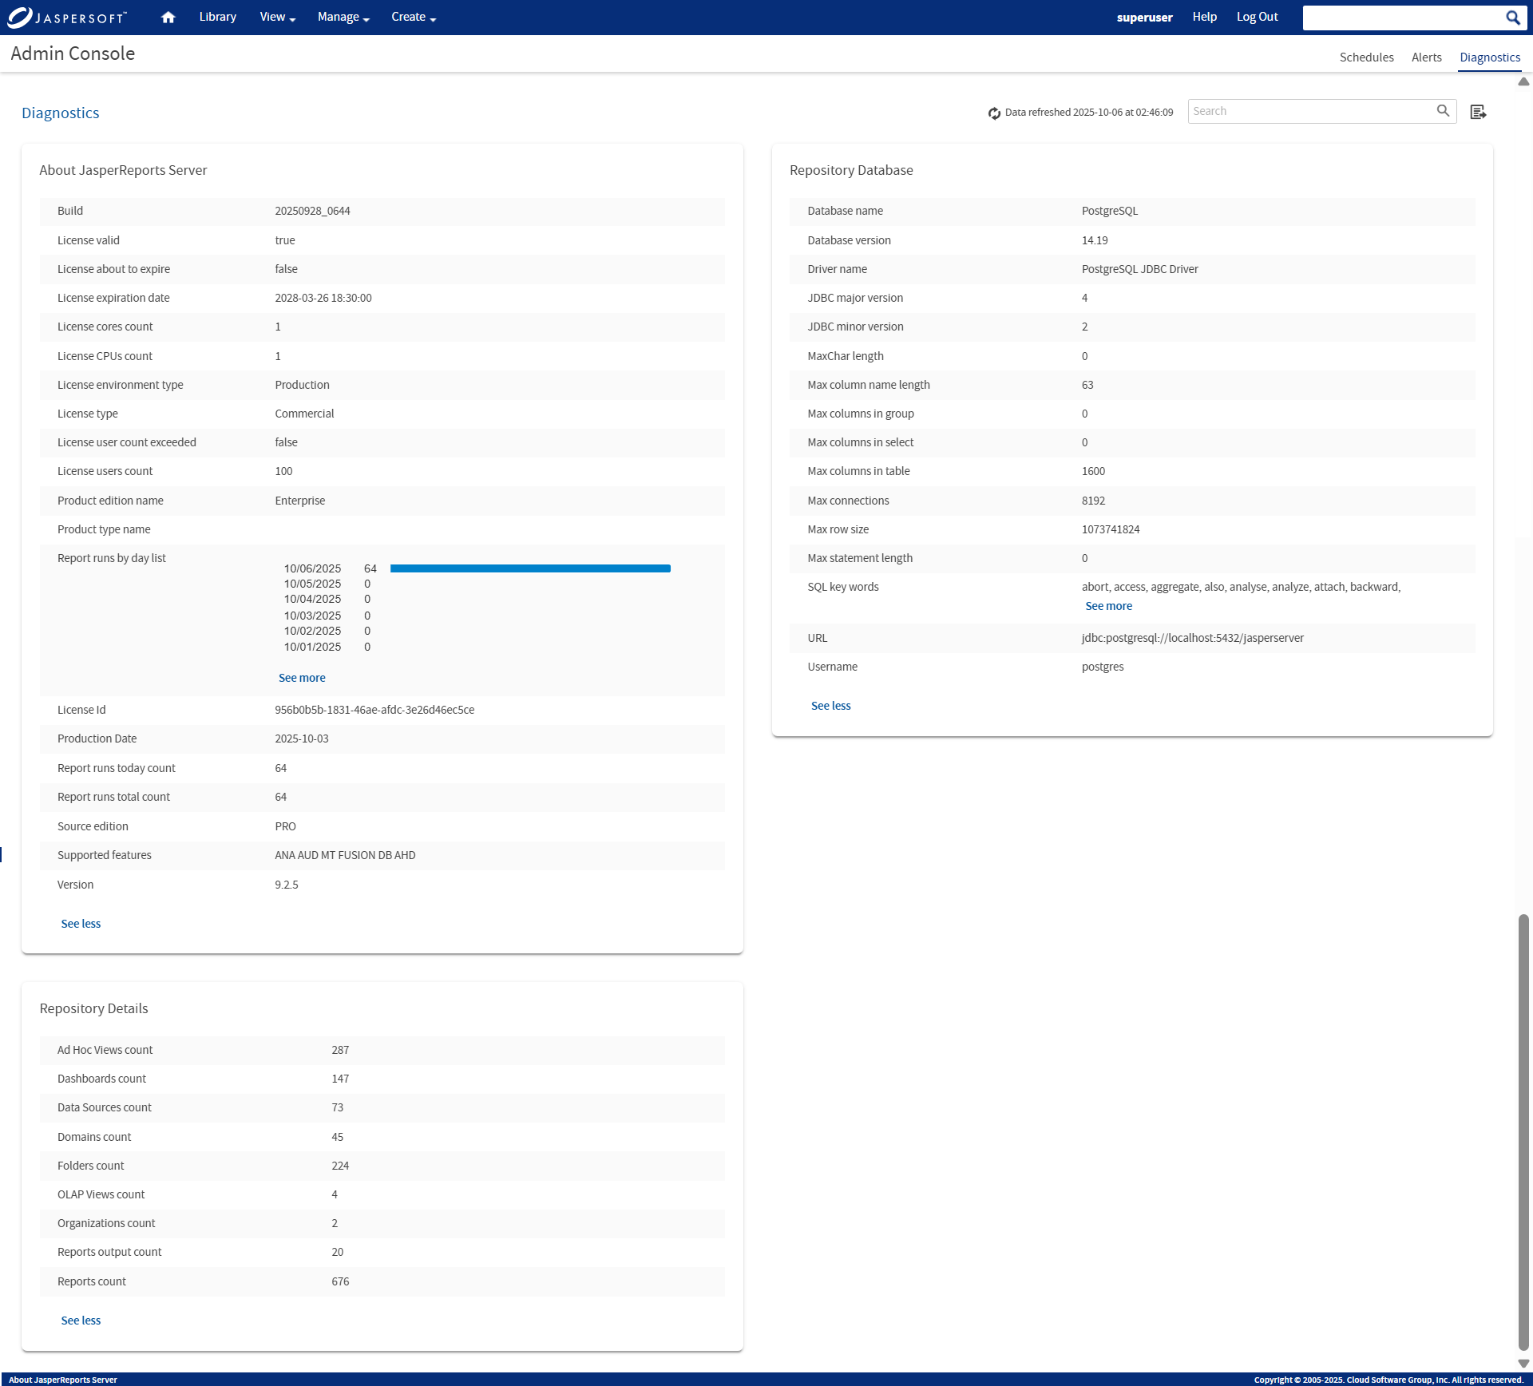Click Product edition name Enterprise
This screenshot has height=1386, width=1533.
299,501
